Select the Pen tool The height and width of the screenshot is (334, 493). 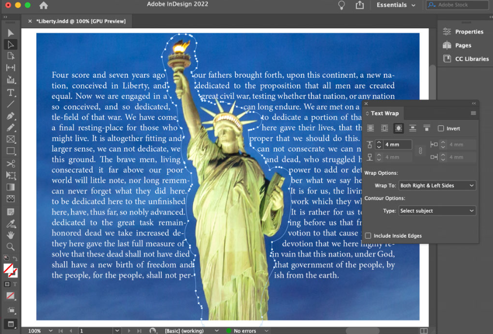point(10,115)
